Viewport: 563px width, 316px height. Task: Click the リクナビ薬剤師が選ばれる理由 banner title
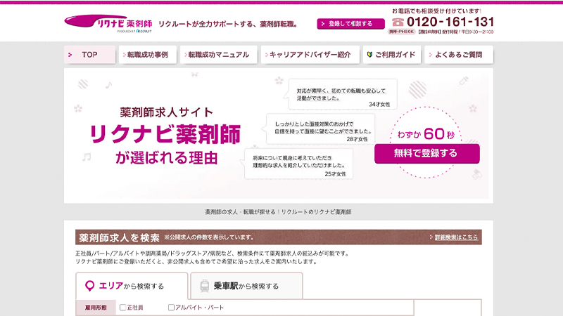point(165,136)
